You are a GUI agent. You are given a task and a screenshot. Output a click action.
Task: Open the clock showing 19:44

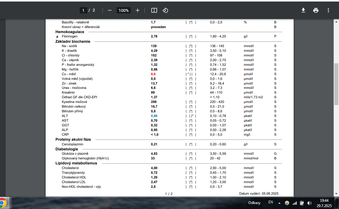(x=324, y=203)
